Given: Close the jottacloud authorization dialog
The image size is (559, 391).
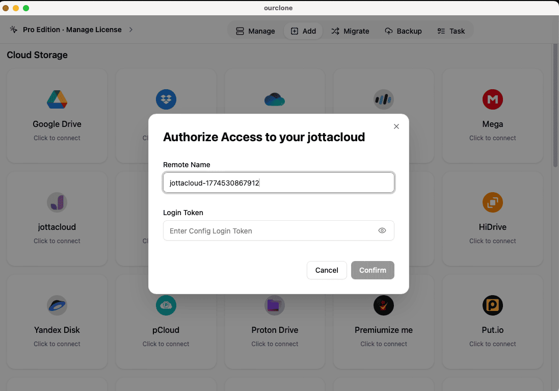Looking at the screenshot, I should (x=396, y=126).
